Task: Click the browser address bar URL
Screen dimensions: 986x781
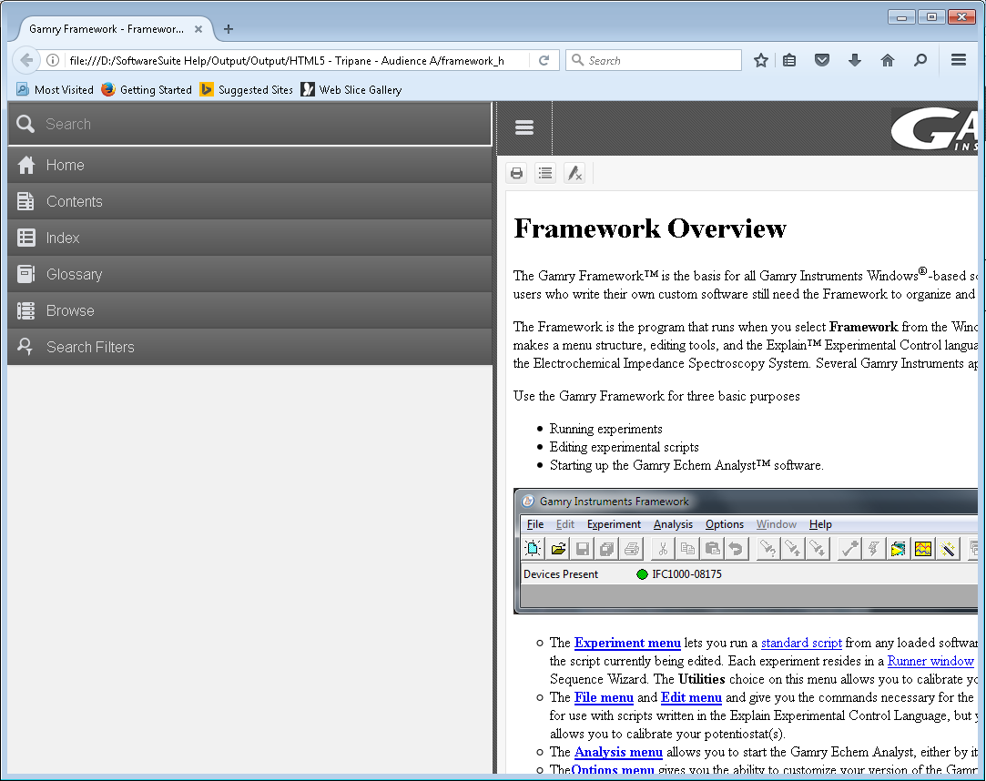Action: point(286,60)
